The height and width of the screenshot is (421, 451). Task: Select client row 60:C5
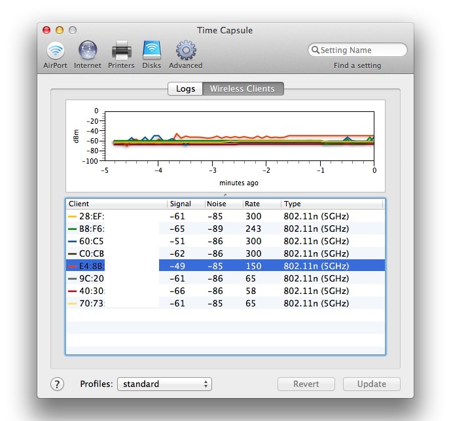[x=225, y=241]
